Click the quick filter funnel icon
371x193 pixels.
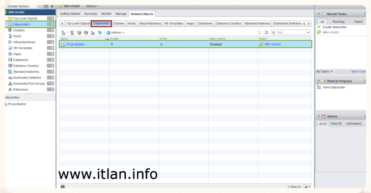pyautogui.click(x=259, y=33)
